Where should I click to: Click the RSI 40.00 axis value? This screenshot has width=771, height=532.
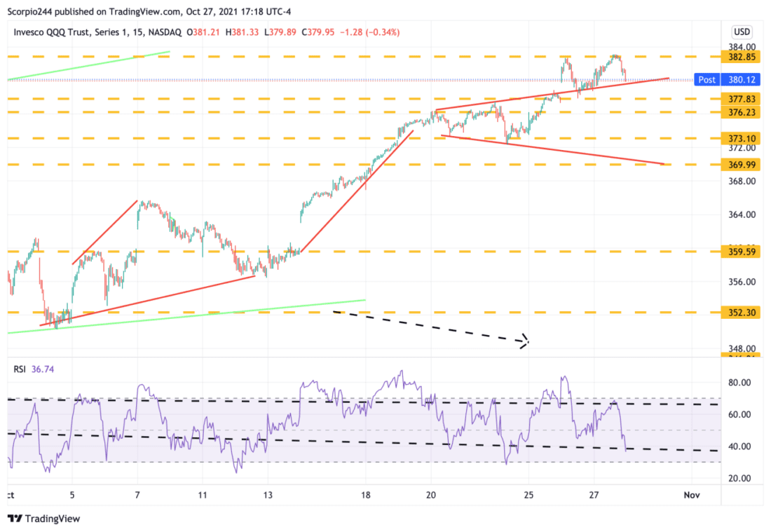[739, 446]
